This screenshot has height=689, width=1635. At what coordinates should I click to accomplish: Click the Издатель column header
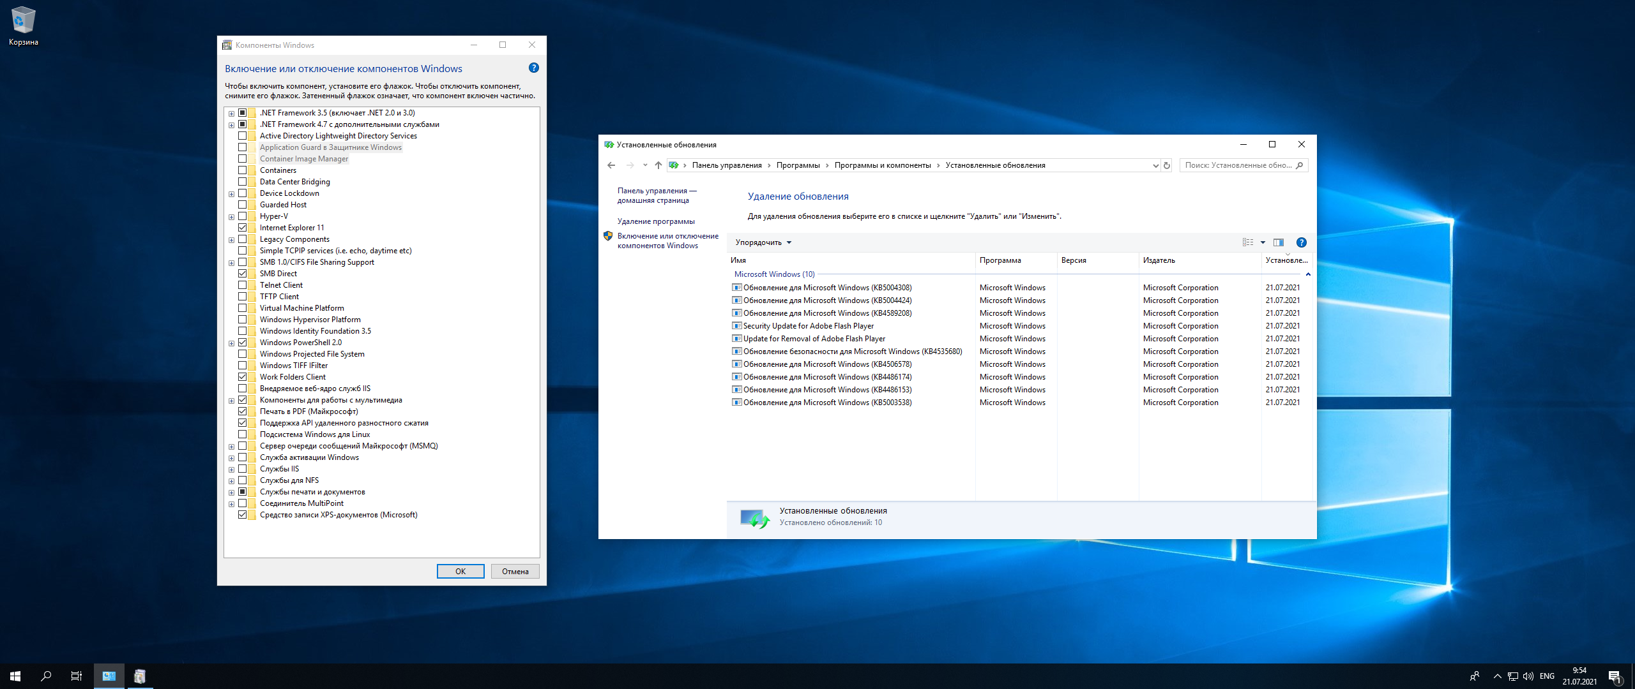[x=1159, y=260]
